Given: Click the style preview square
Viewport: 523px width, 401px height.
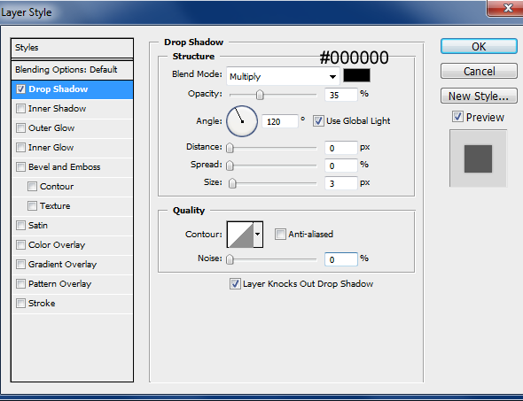Looking at the screenshot, I should 478,158.
